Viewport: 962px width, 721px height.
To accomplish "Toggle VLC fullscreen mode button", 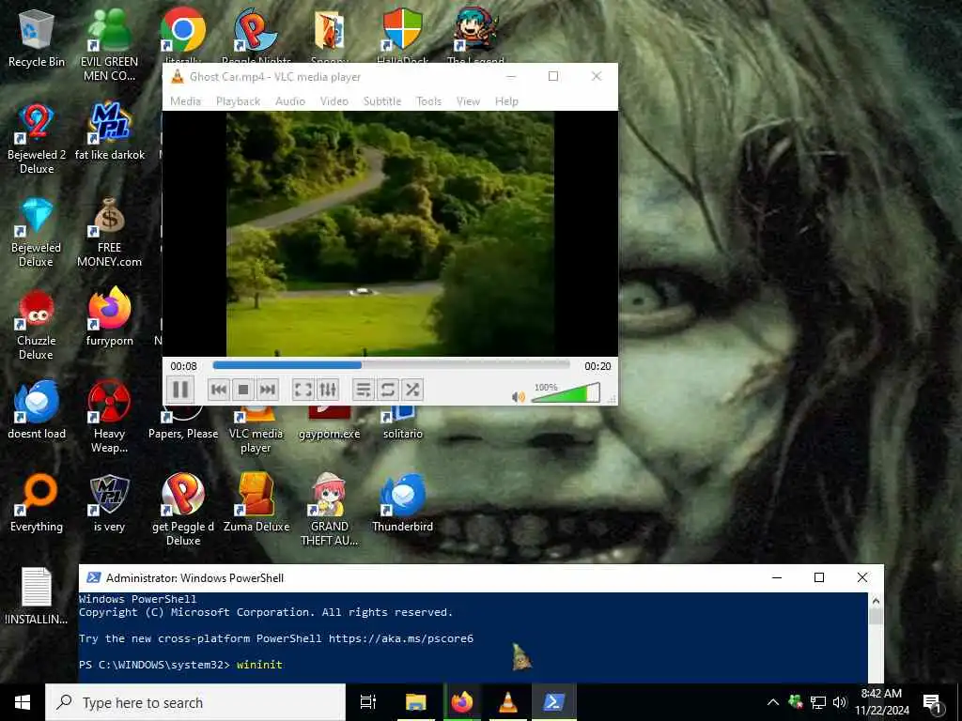I will (x=303, y=390).
